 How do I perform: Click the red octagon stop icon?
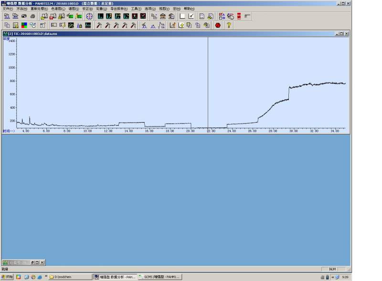click(218, 25)
